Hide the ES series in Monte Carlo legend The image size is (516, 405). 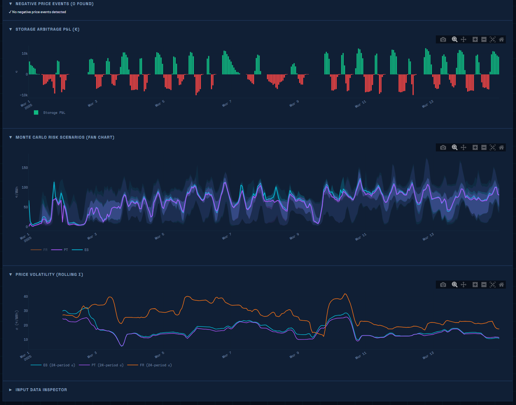[80, 250]
